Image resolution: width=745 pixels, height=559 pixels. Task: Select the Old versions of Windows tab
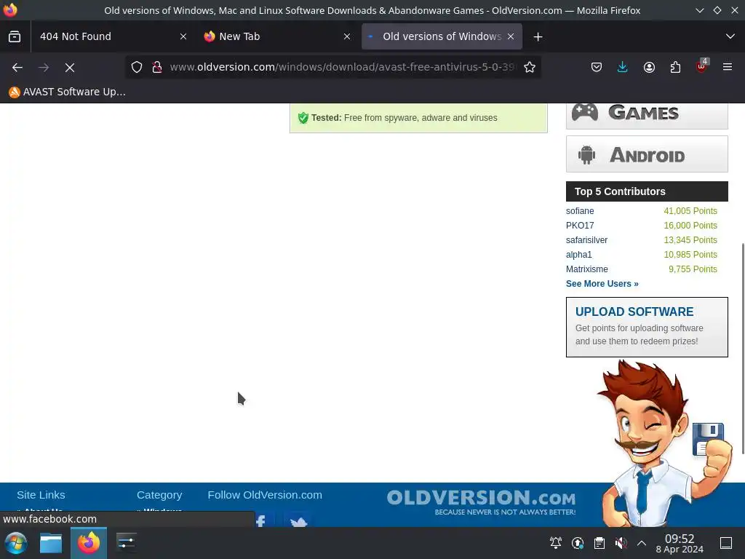point(442,36)
